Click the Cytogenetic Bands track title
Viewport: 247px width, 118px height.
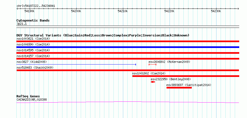click(x=33, y=20)
